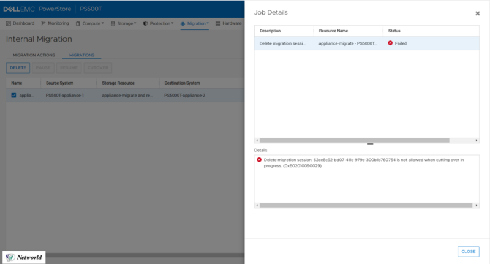Open the Migration dropdown menu
The width and height of the screenshot is (490, 264).
click(x=194, y=23)
